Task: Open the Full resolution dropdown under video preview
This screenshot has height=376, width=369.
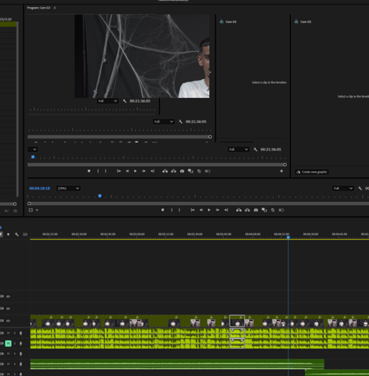Action: point(107,101)
